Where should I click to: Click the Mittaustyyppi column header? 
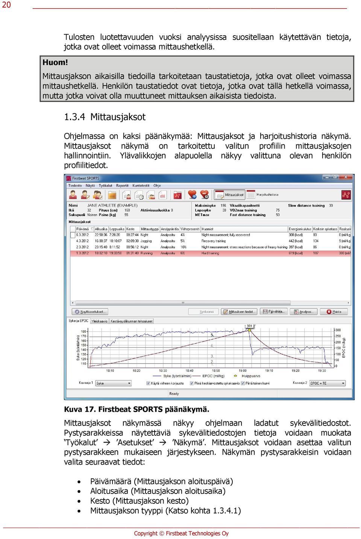pos(150,229)
